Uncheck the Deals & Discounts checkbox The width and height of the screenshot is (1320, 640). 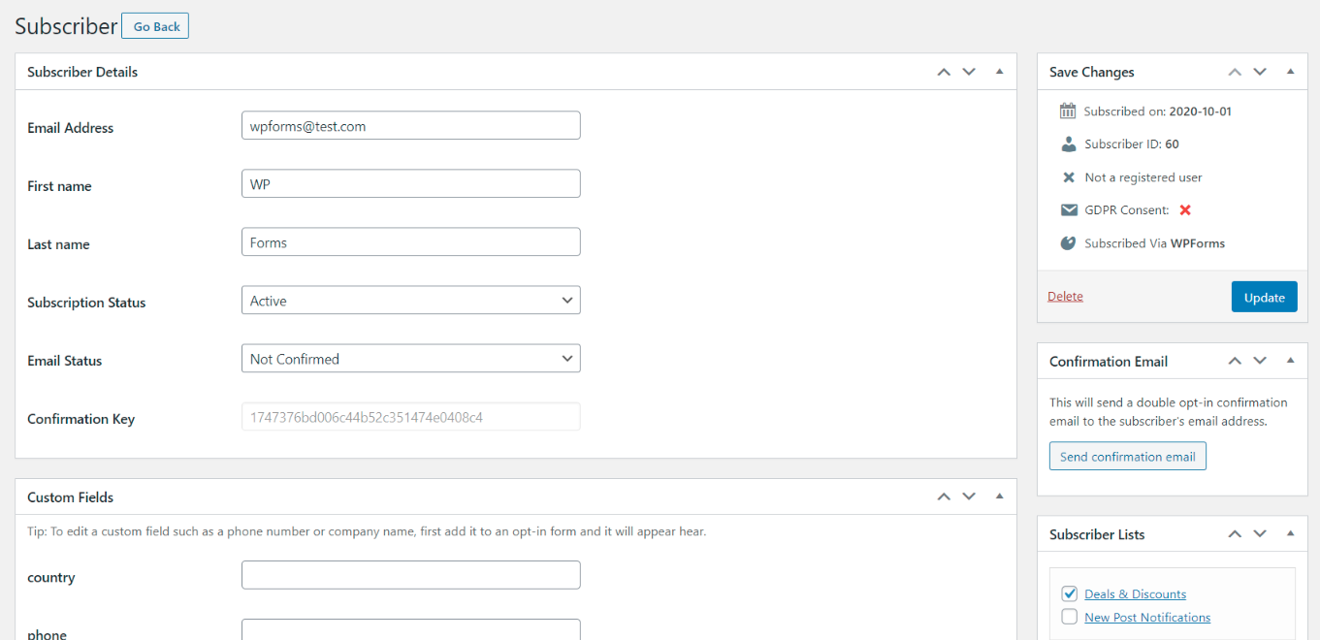coord(1070,593)
